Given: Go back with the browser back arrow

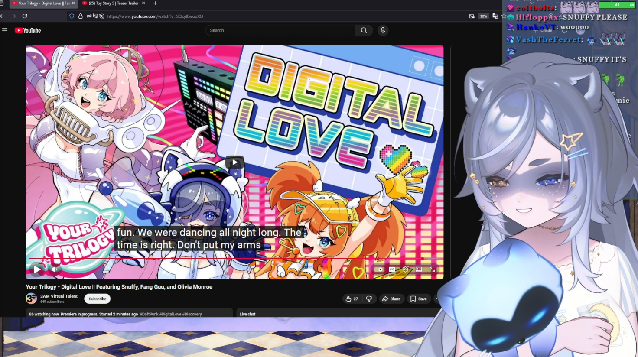Looking at the screenshot, I should click(3, 16).
